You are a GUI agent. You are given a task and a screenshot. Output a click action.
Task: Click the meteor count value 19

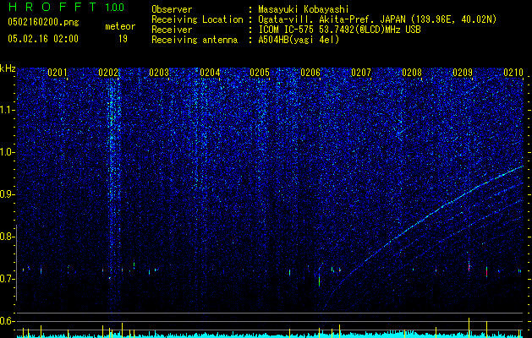(123, 39)
